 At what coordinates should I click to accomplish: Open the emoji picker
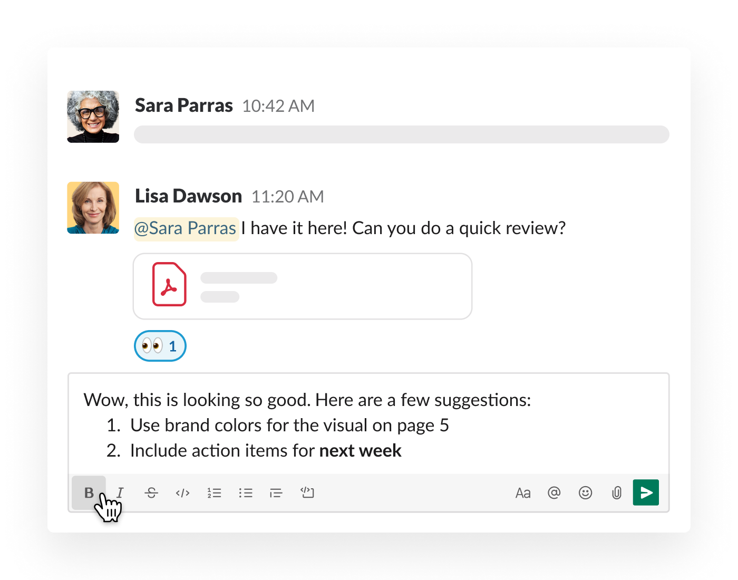point(585,492)
